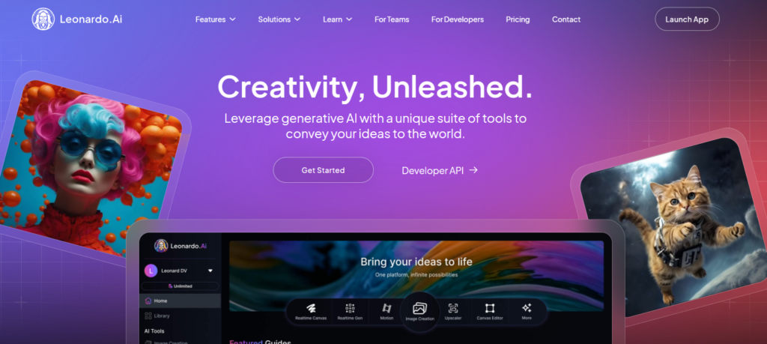Screen dimensions: 767x344
Task: Open the Image Creation tool icon
Action: [x=419, y=308]
